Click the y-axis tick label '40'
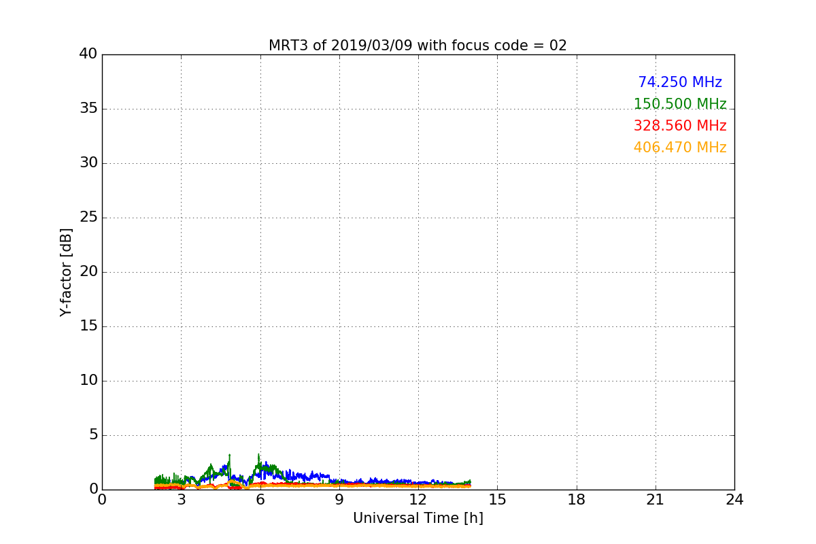The image size is (816, 544). (x=88, y=54)
